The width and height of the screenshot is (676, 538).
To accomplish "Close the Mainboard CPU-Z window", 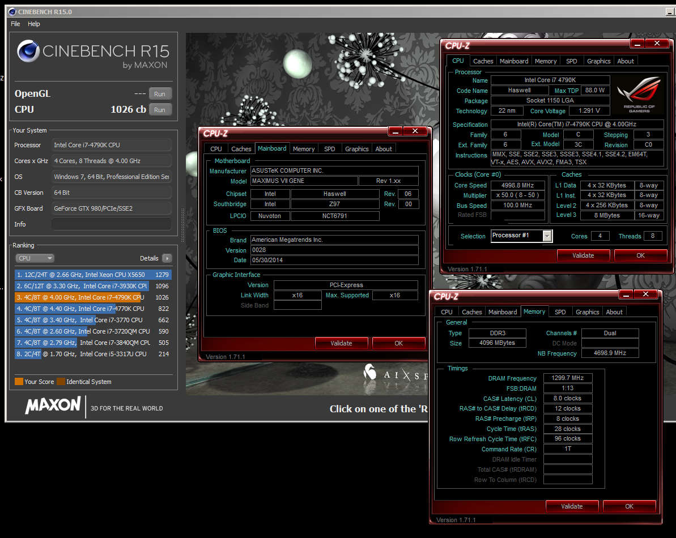I will (415, 131).
